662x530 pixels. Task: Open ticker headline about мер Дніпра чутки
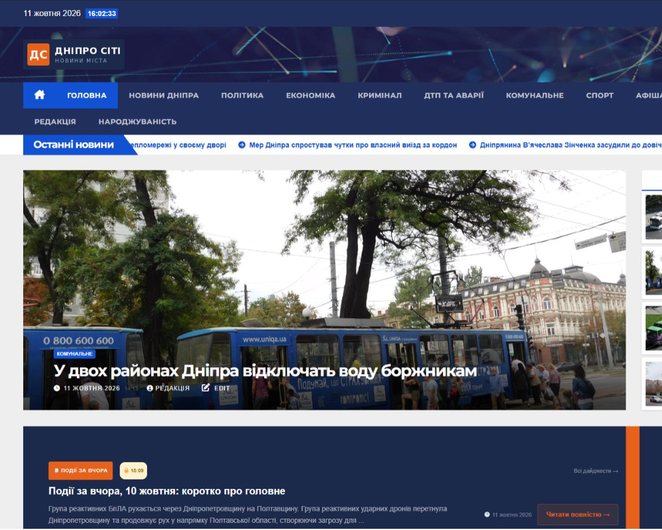(x=353, y=145)
